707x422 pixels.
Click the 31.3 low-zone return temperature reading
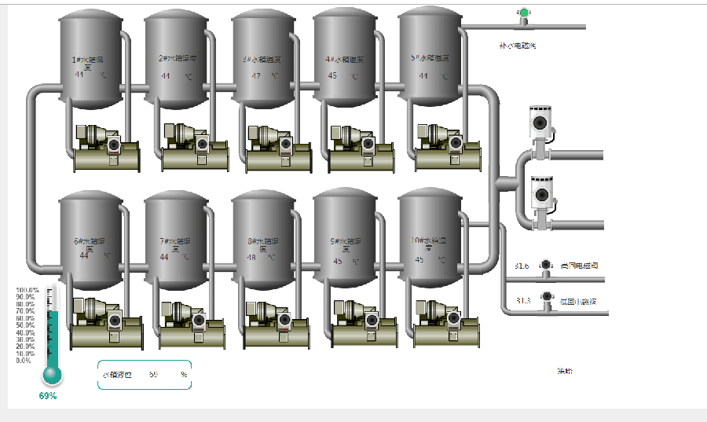pos(523,301)
